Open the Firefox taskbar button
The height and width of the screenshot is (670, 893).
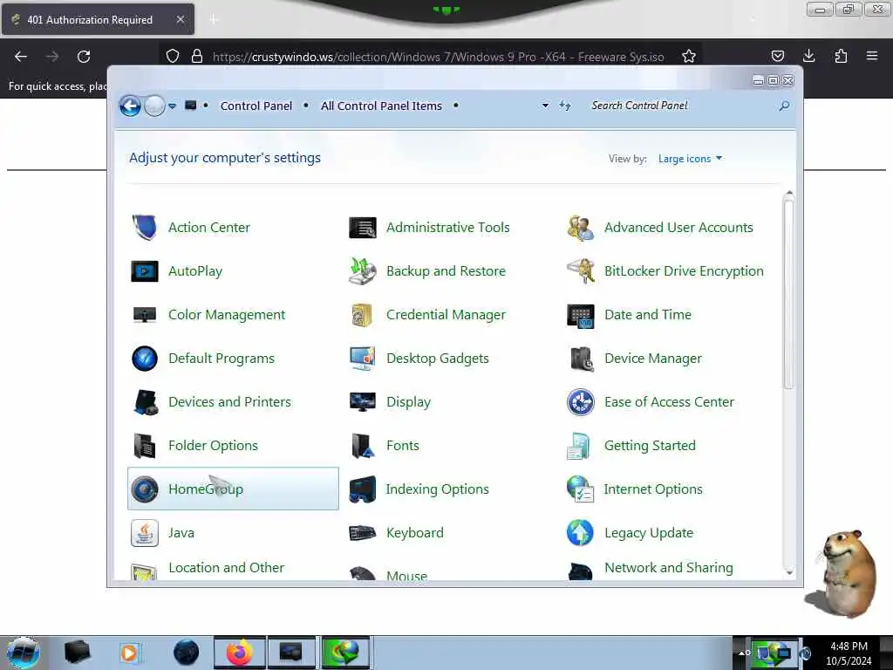point(240,653)
